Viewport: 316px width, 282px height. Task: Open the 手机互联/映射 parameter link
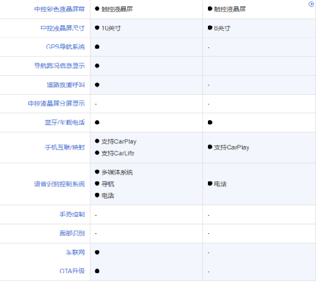click(64, 147)
